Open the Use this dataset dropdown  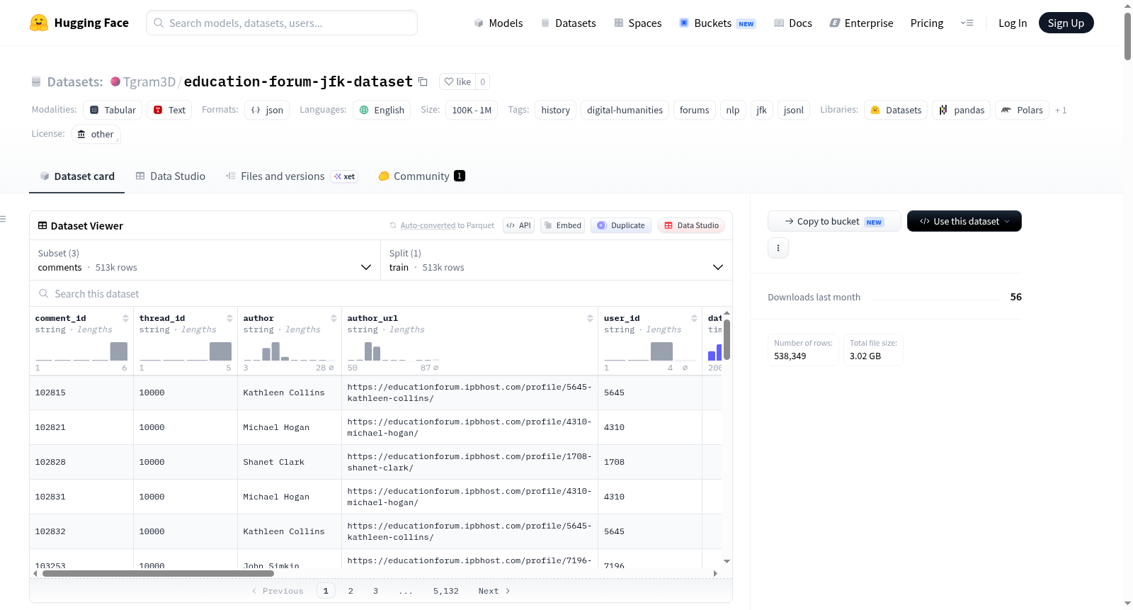click(x=964, y=221)
